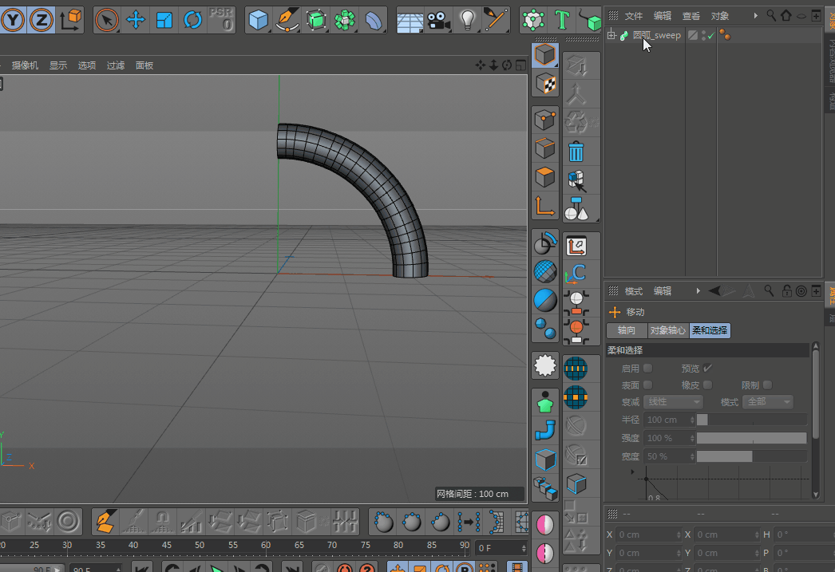Open the 显示 viewport menu
The height and width of the screenshot is (572, 835).
pyautogui.click(x=58, y=65)
